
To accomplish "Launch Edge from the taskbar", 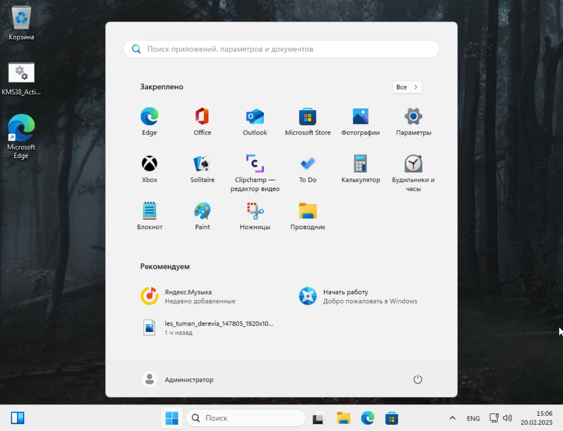I will (x=367, y=418).
